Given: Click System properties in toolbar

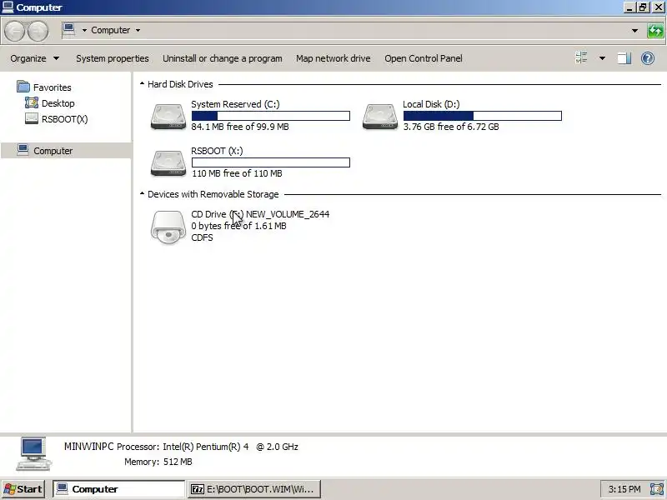Looking at the screenshot, I should 113,58.
